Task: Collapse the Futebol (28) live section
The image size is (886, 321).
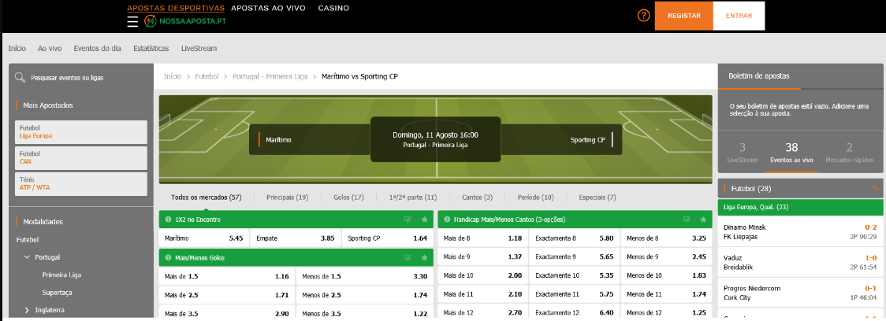Action: pyautogui.click(x=800, y=188)
